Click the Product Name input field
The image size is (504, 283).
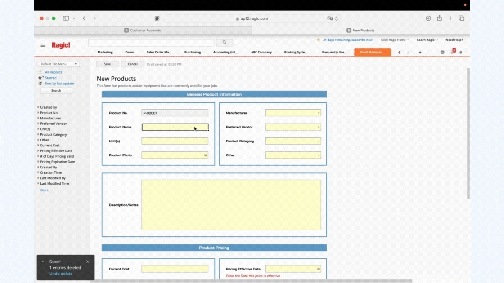175,127
